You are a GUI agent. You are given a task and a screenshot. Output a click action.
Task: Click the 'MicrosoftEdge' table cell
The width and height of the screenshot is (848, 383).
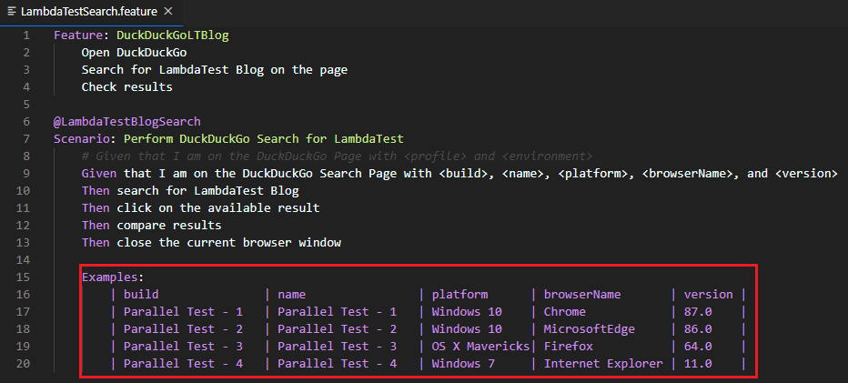(590, 329)
